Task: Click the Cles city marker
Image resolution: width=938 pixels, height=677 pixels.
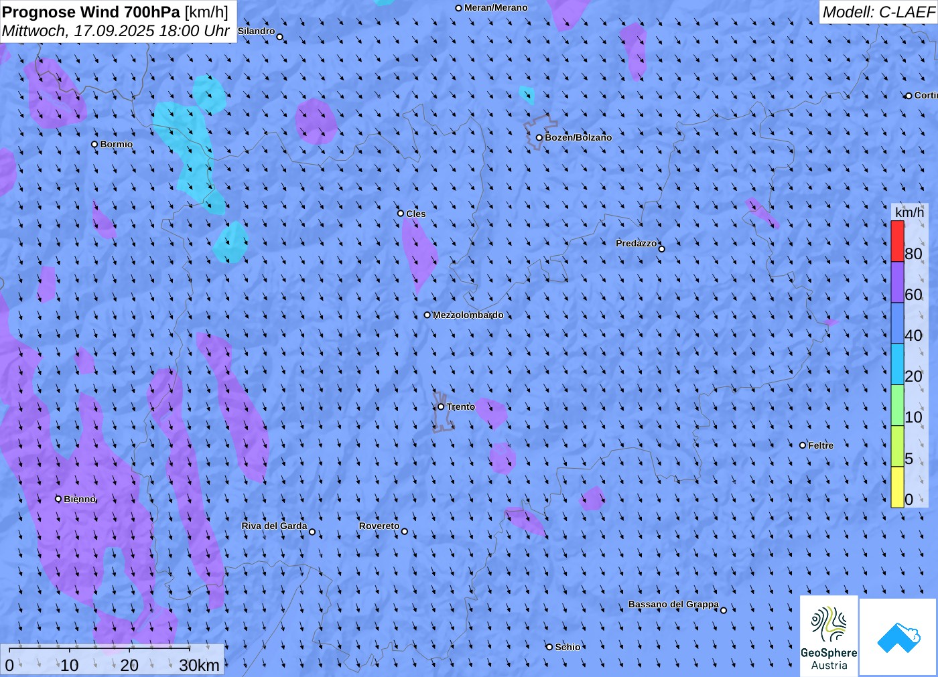Action: (x=401, y=214)
